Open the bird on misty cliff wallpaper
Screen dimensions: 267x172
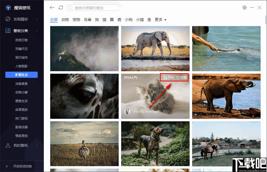tap(84, 48)
